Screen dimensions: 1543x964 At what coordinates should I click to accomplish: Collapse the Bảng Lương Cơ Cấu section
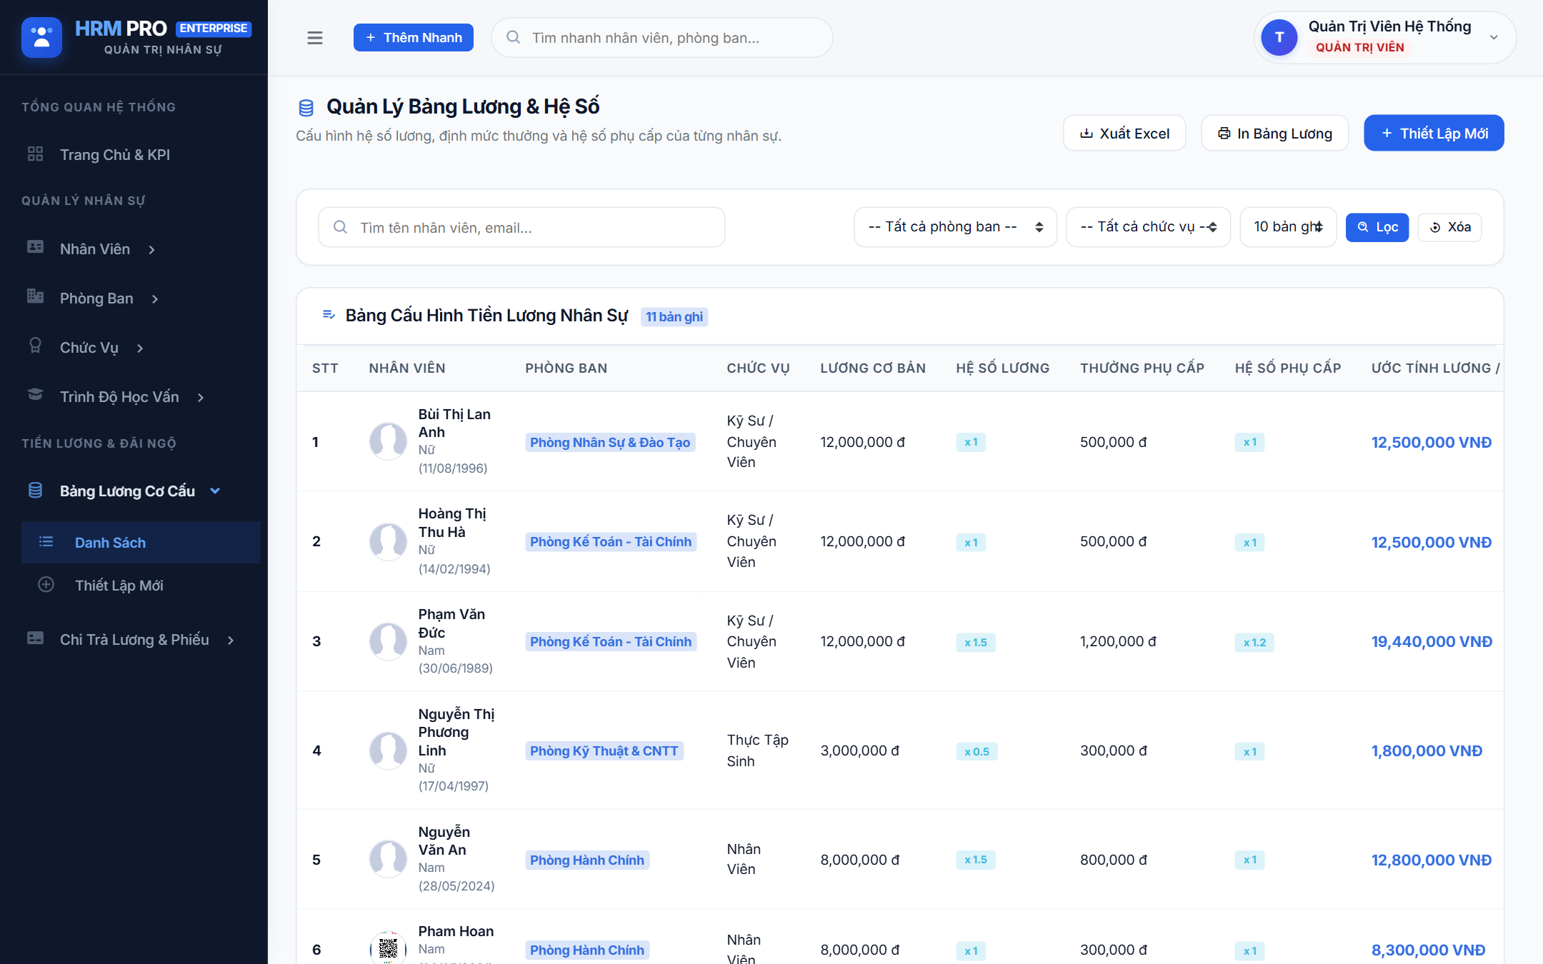tap(215, 491)
